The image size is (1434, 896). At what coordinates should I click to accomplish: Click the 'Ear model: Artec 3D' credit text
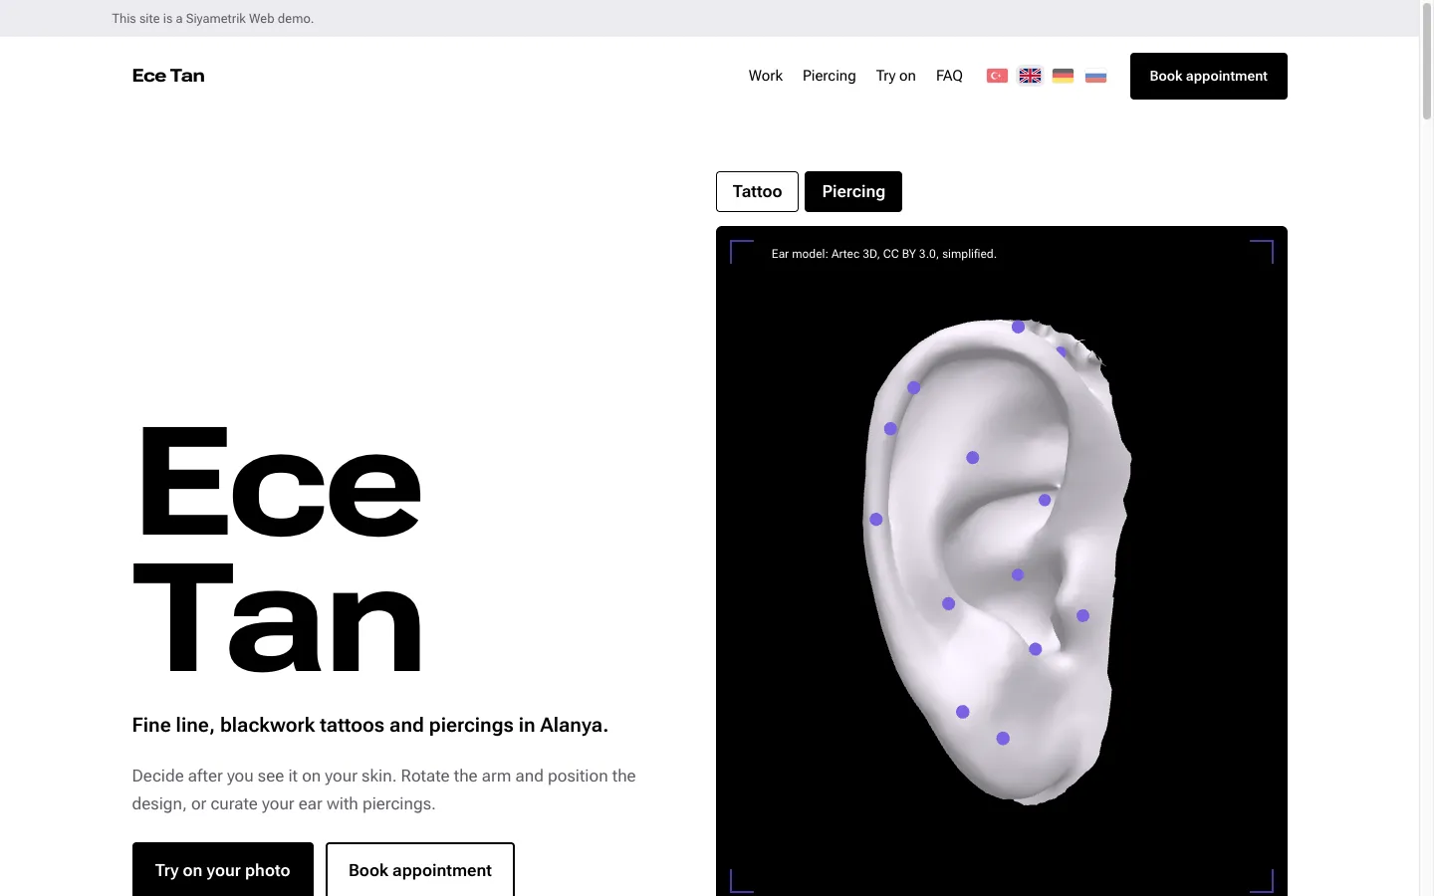click(884, 254)
